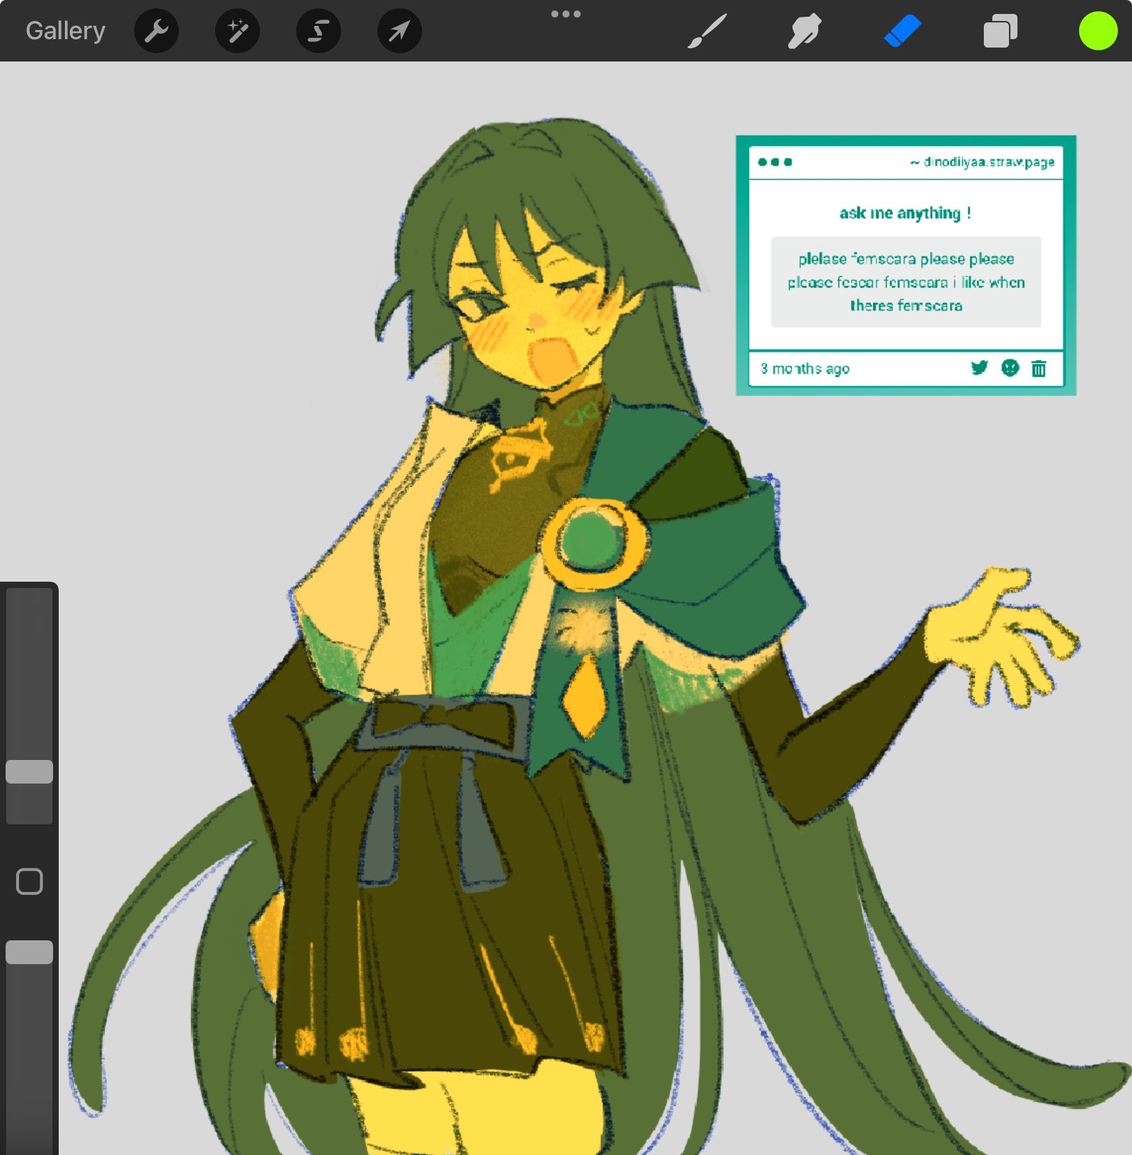This screenshot has width=1132, height=1155.
Task: Click the grey femscara message box
Action: pyautogui.click(x=906, y=282)
